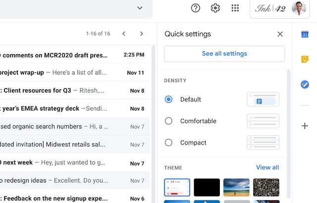The width and height of the screenshot is (317, 203).
Task: Click the See all settings button
Action: [224, 54]
